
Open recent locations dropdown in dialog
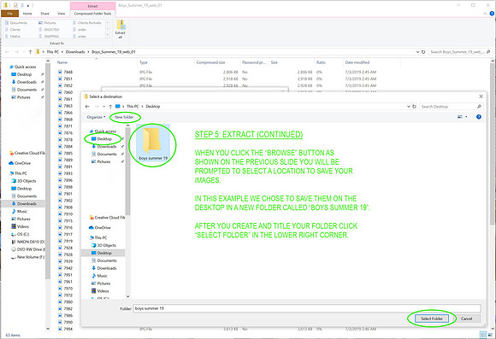pos(104,107)
